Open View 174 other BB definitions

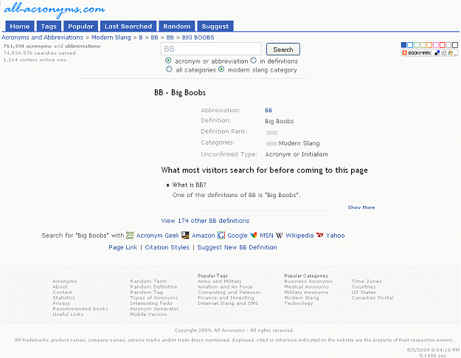coord(205,221)
